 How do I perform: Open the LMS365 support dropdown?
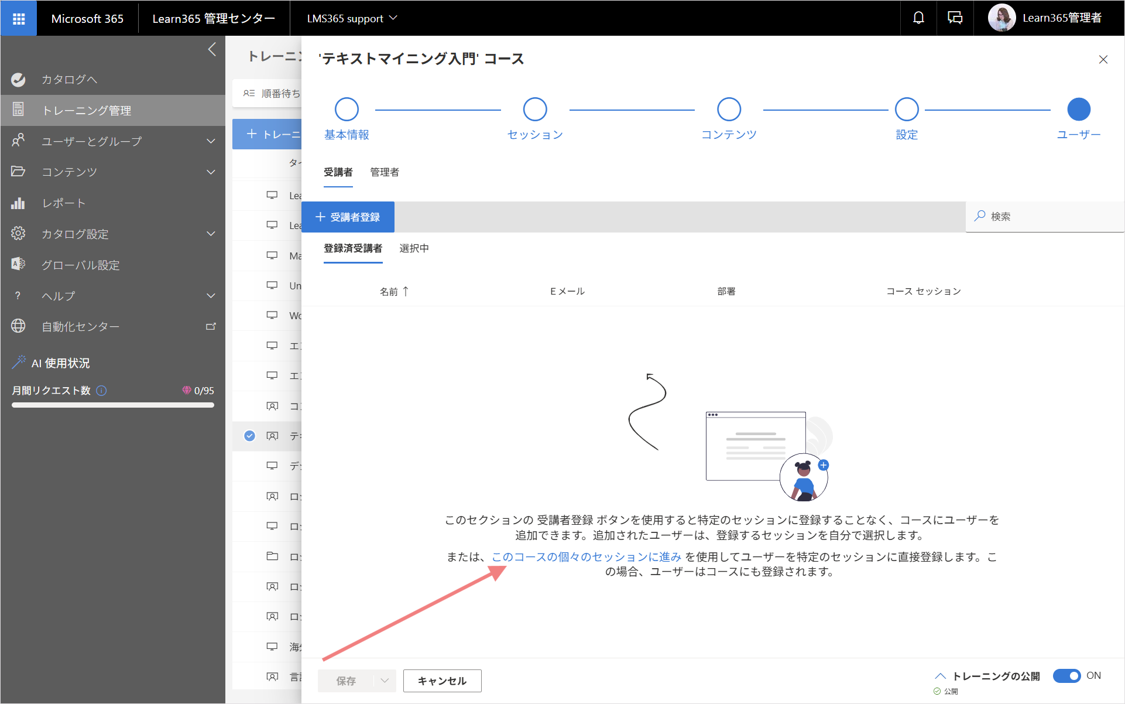tap(352, 18)
